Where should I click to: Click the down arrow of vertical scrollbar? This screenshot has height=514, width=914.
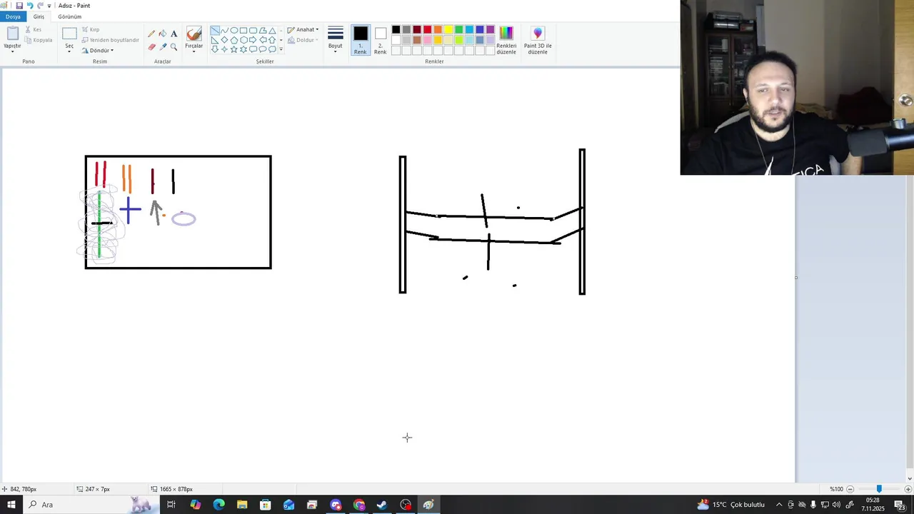pyautogui.click(x=909, y=478)
